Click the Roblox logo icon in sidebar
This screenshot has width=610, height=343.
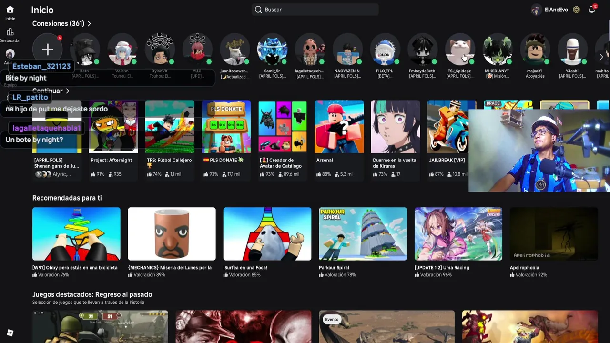[x=10, y=333]
